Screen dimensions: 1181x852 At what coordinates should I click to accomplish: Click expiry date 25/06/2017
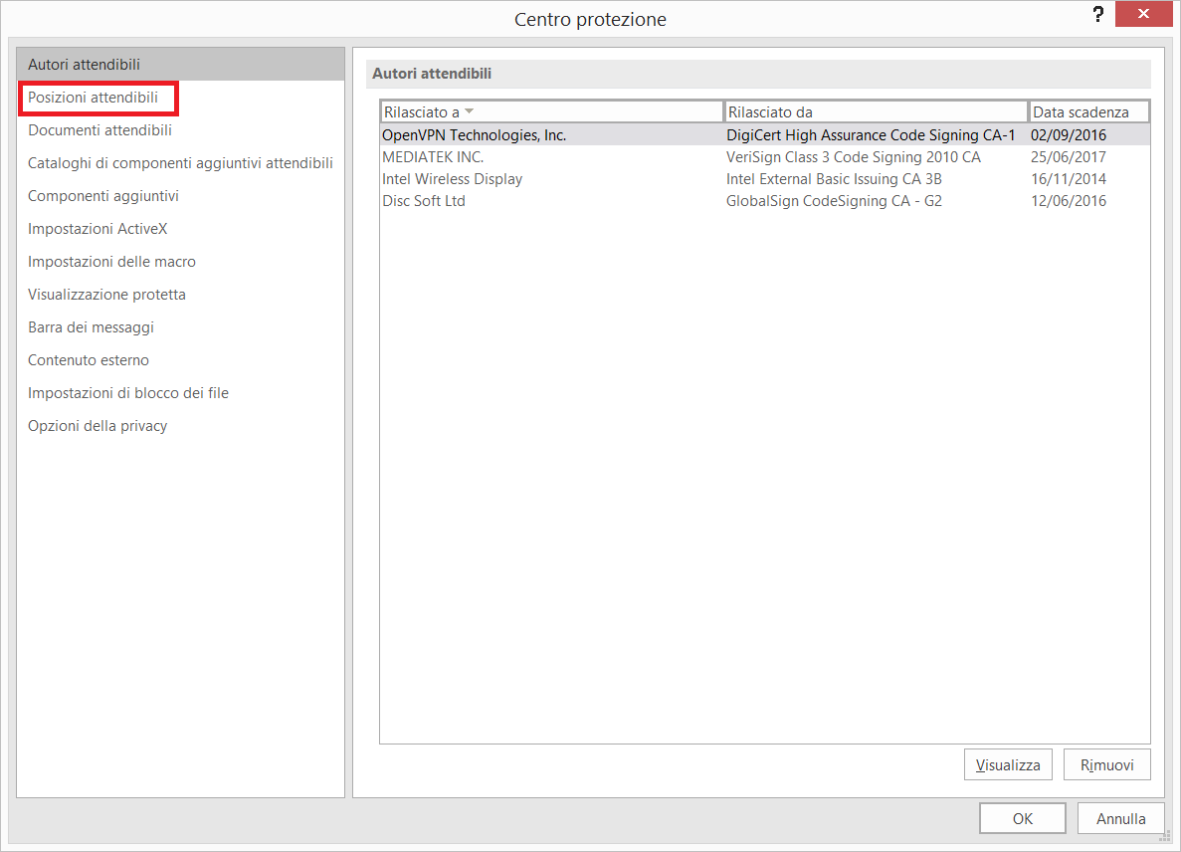pos(1068,156)
